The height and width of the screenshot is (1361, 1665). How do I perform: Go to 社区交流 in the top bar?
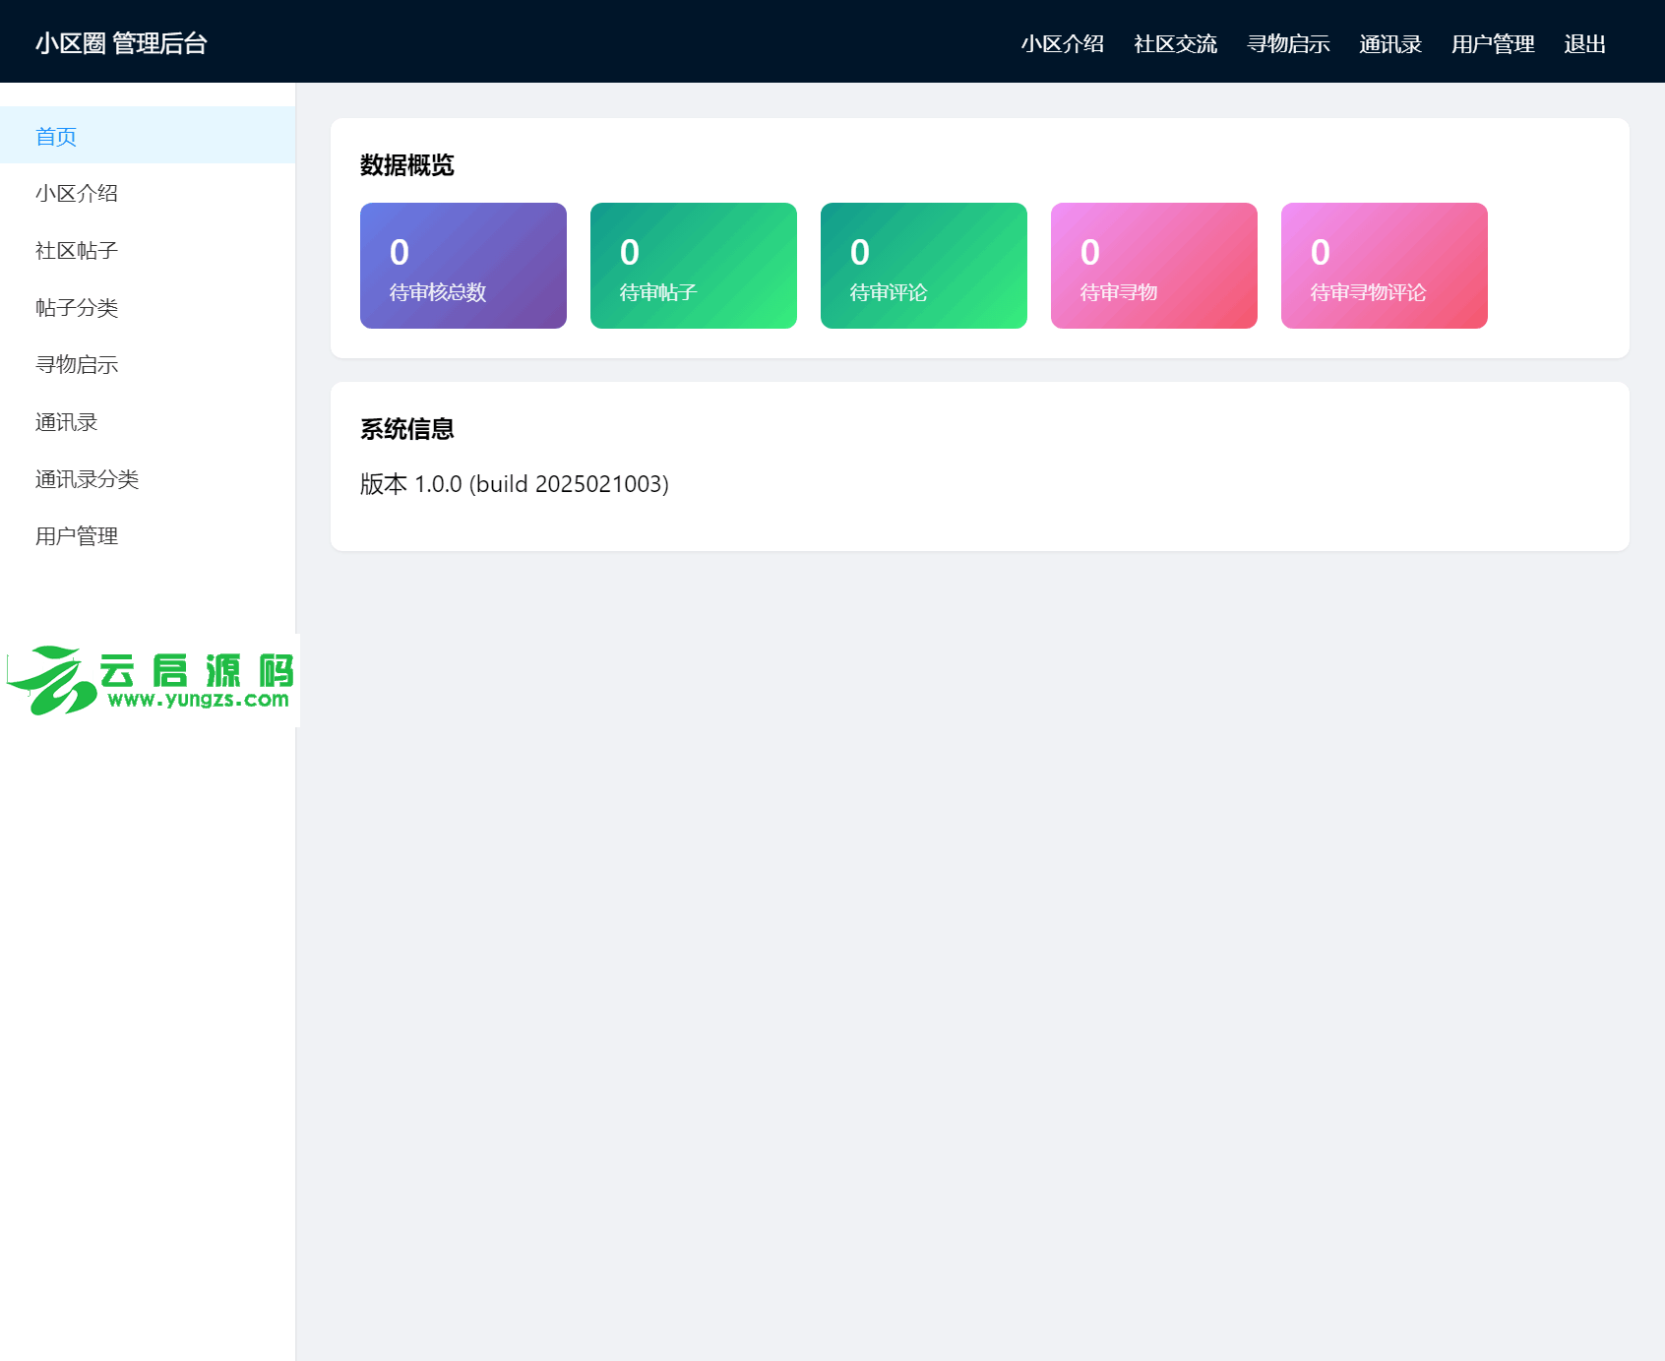tap(1175, 44)
